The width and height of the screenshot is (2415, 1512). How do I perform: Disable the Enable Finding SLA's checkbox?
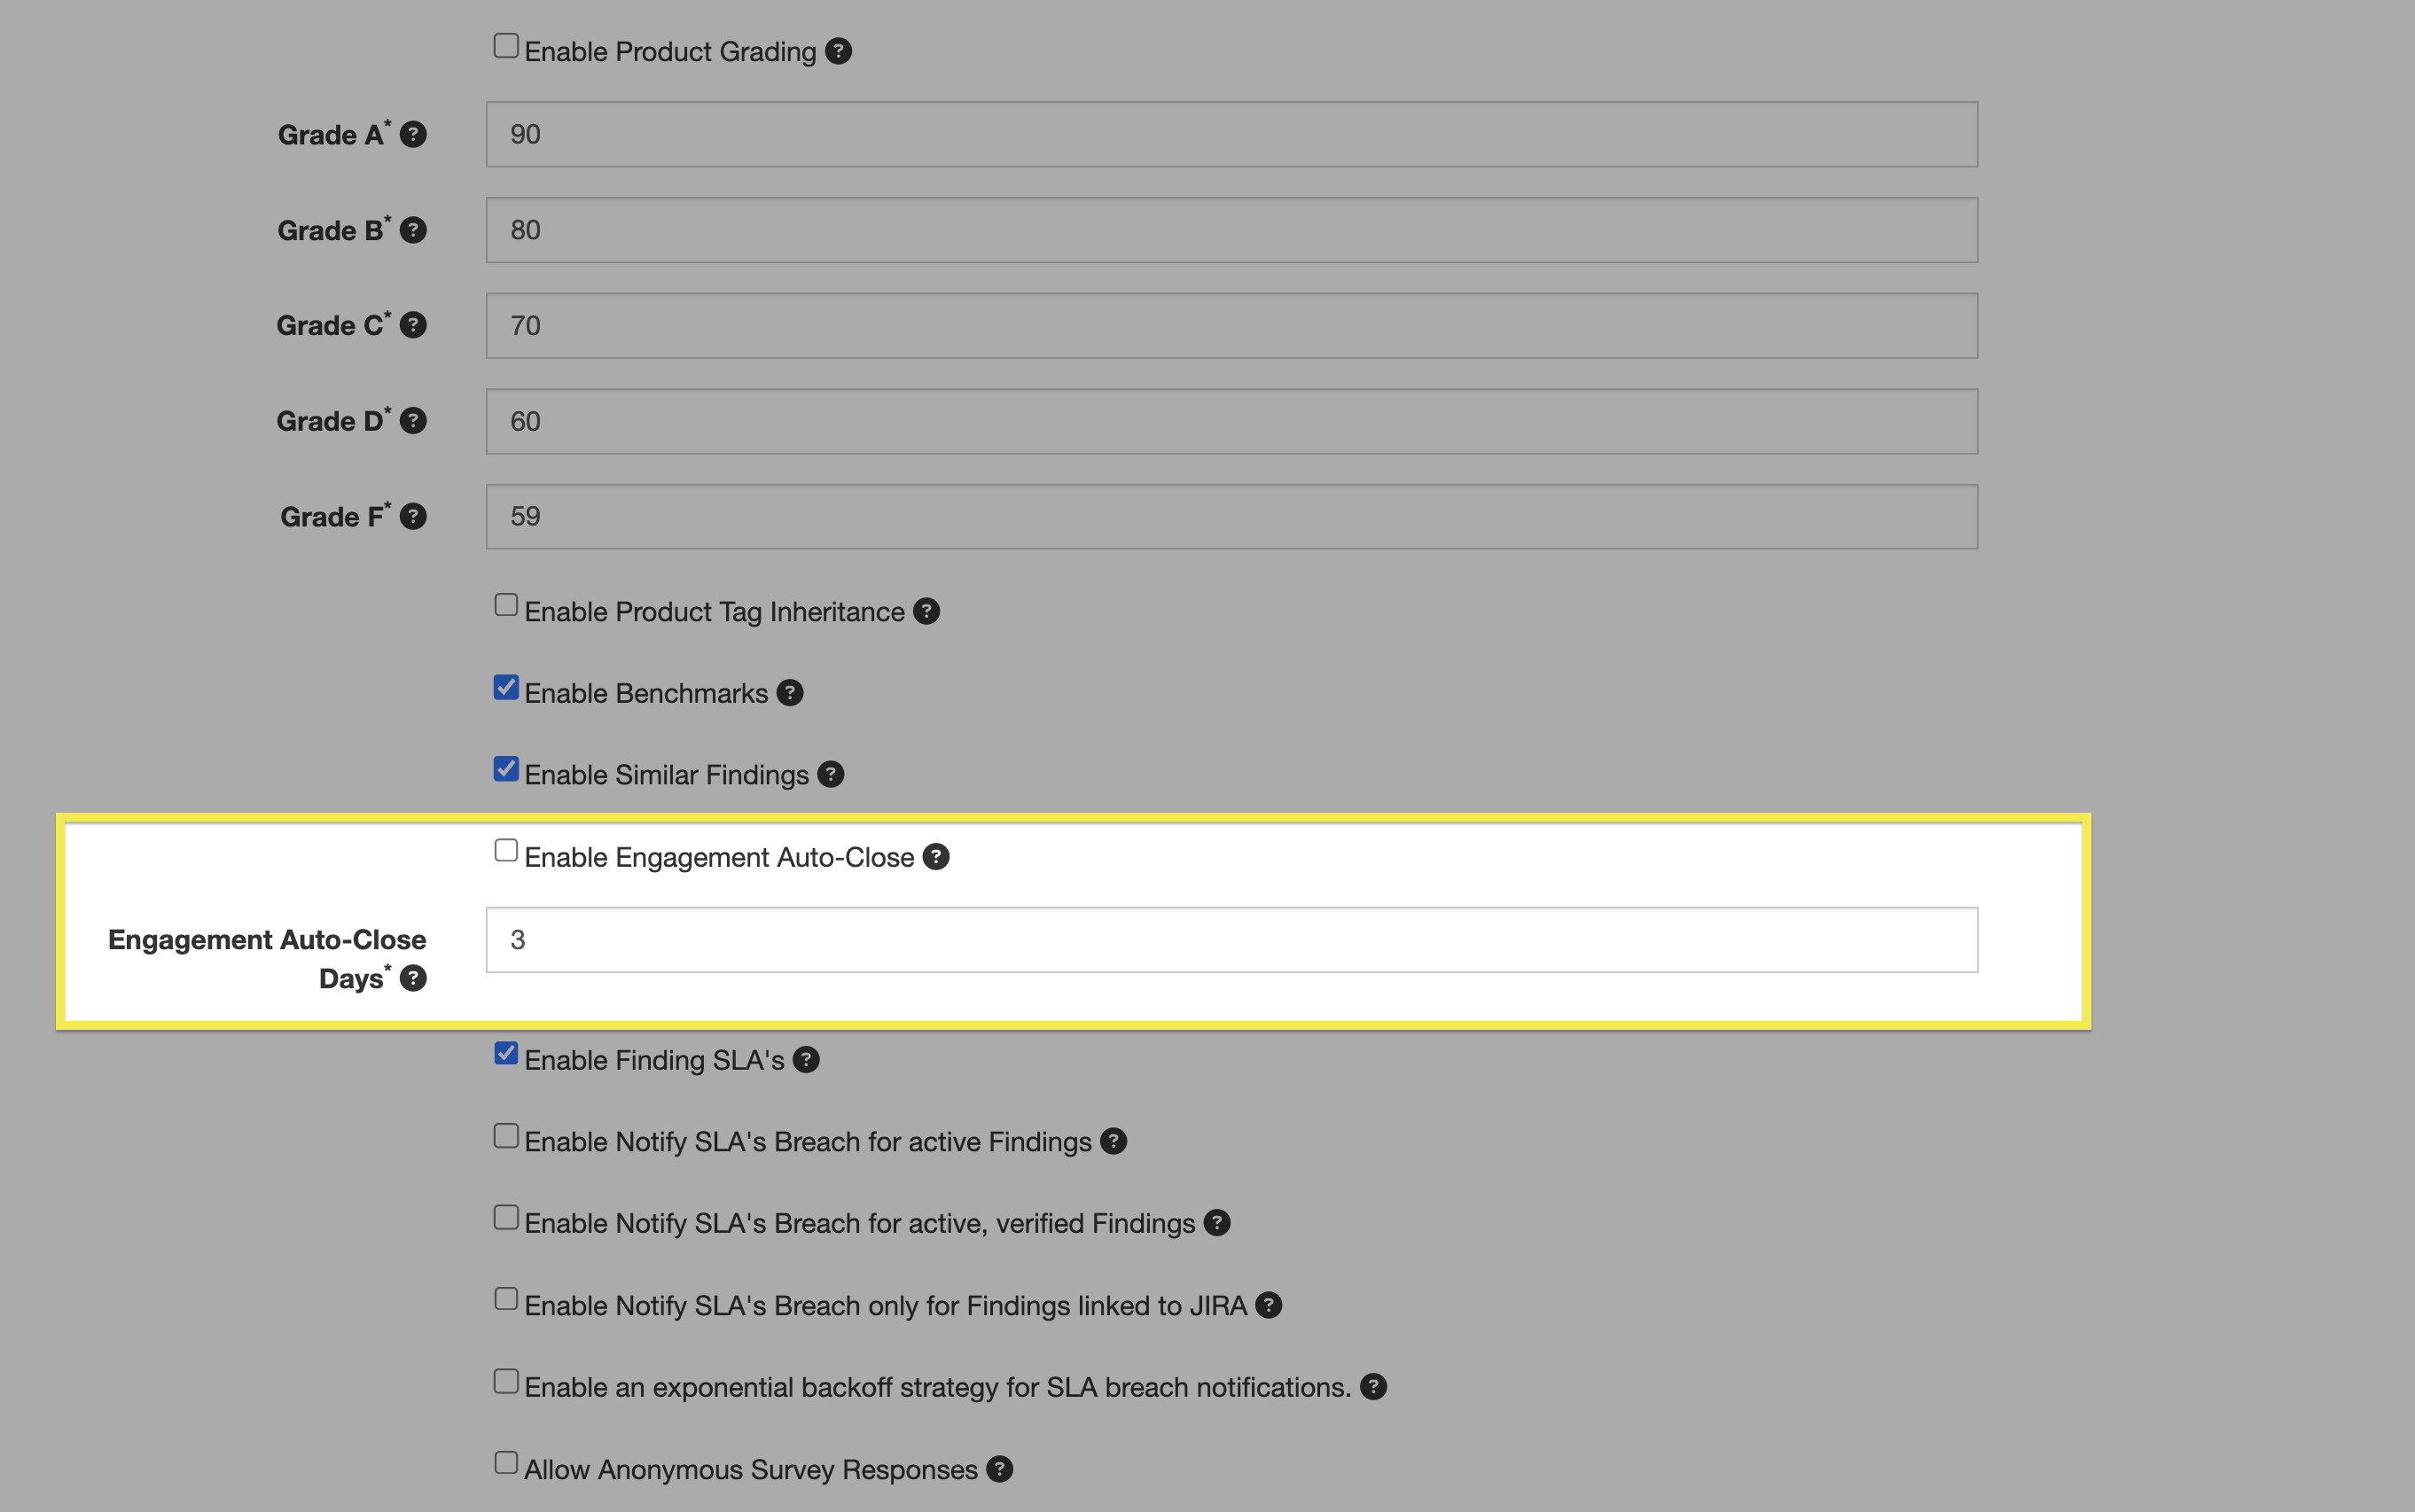tap(506, 1054)
